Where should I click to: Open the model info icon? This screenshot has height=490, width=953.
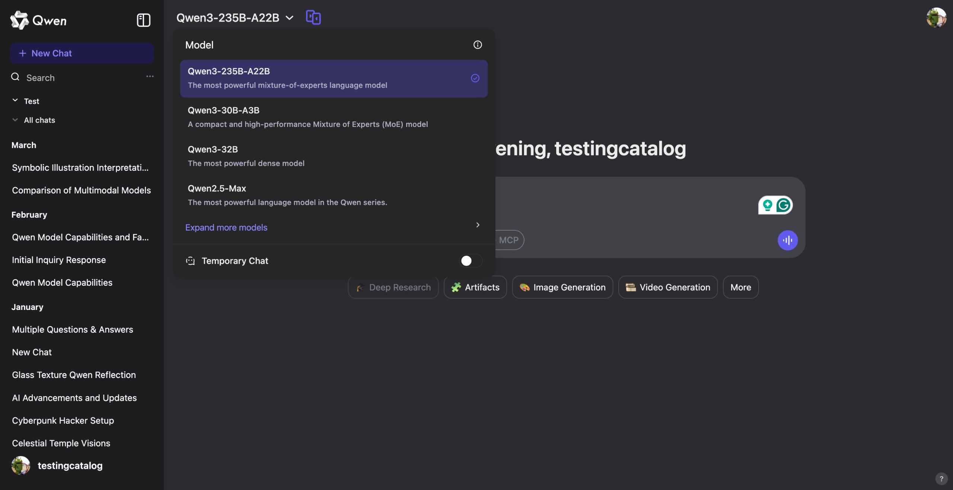pyautogui.click(x=477, y=45)
